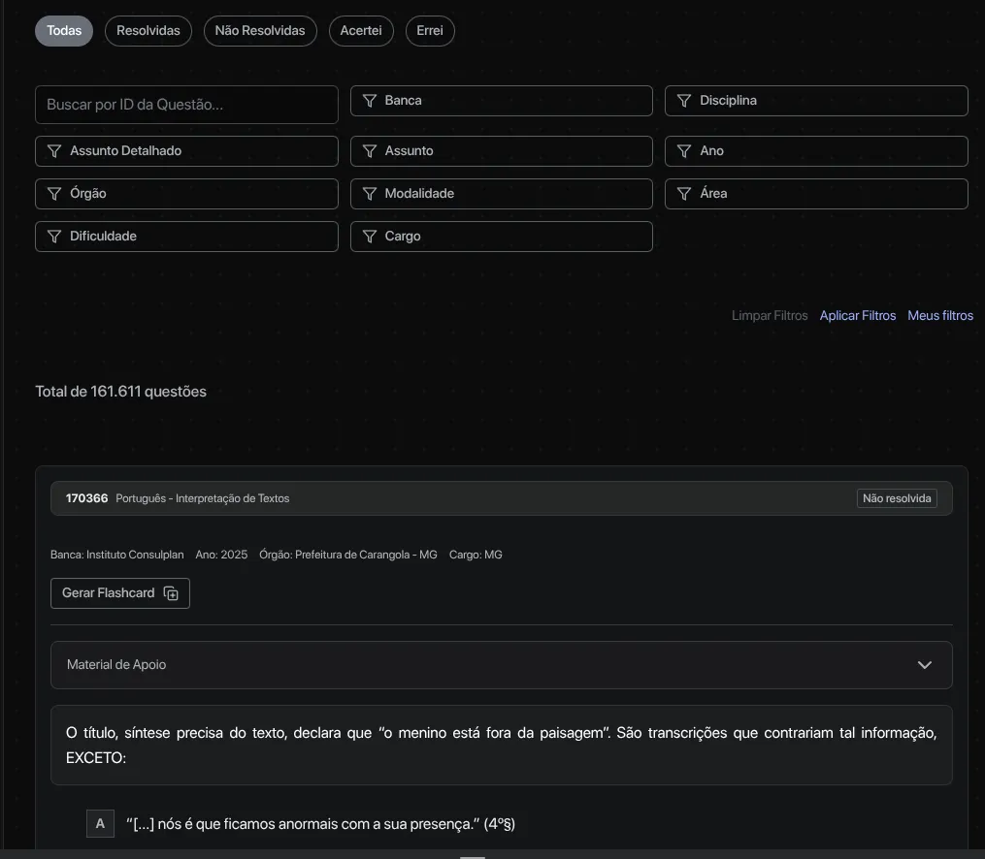Open the Assunto filter dropdown
The image size is (985, 859).
click(501, 151)
